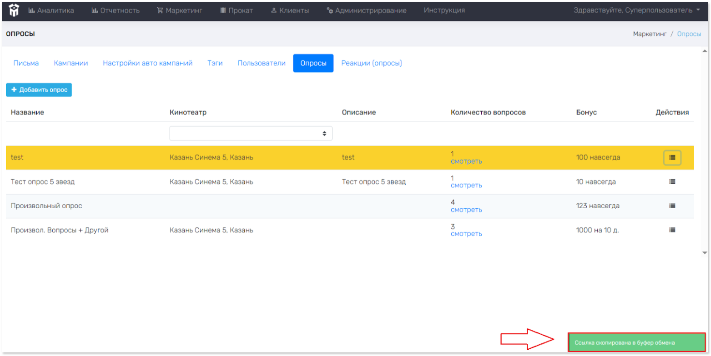Open the Администрирование menu
711x356 pixels.
[367, 10]
